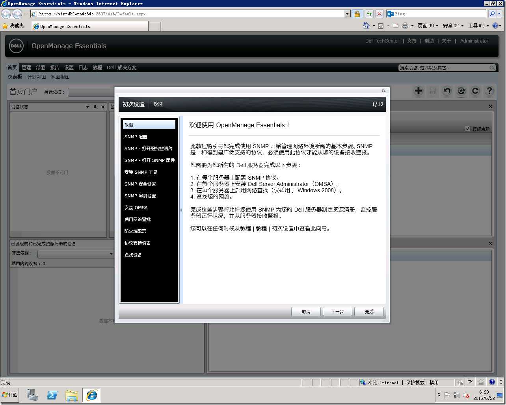Click the RSS feeds icon in command bar
Viewport: 506px width, 405px height.
(x=381, y=26)
